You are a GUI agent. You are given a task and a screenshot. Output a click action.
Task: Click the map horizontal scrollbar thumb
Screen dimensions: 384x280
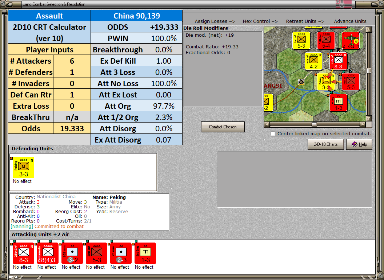tap(314, 124)
